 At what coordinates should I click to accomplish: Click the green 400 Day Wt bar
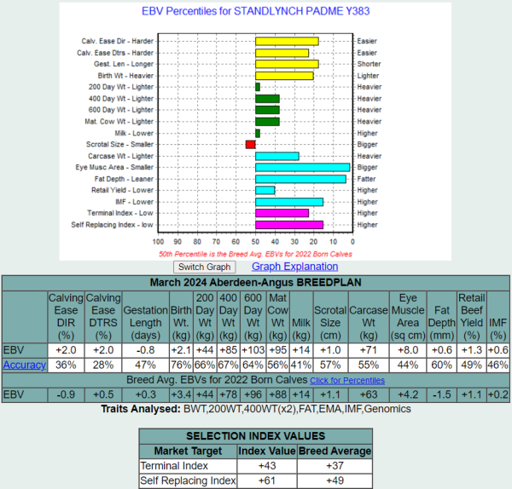[267, 99]
